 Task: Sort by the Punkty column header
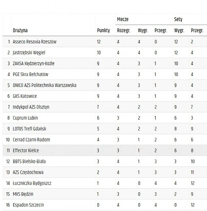tap(103, 31)
